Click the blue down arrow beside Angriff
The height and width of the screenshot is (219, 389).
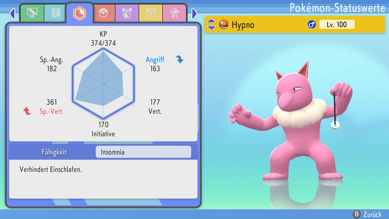click(180, 60)
